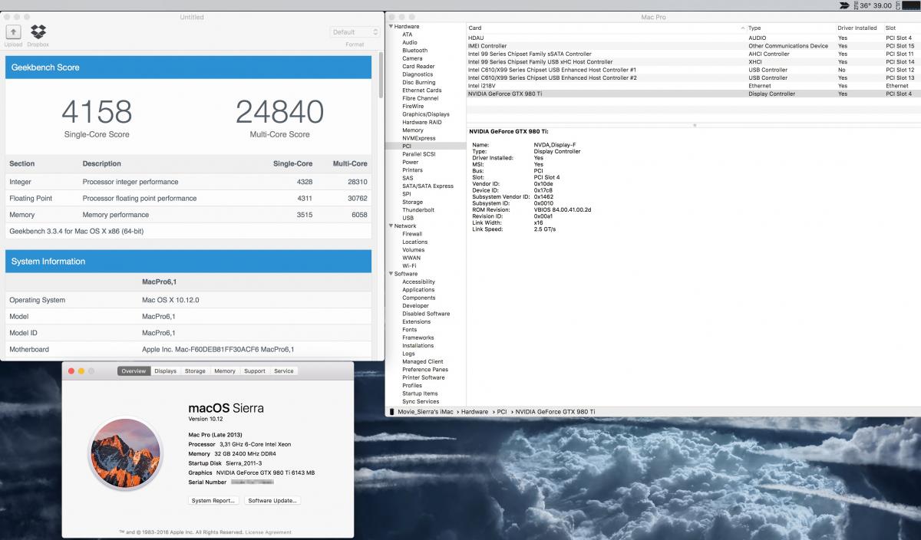
Task: Click the temperature readout in menu bar
Action: click(876, 5)
